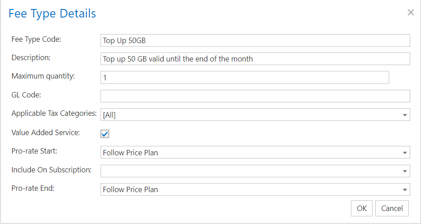Click the "Fee Type Details" dialog title

pos(52,13)
